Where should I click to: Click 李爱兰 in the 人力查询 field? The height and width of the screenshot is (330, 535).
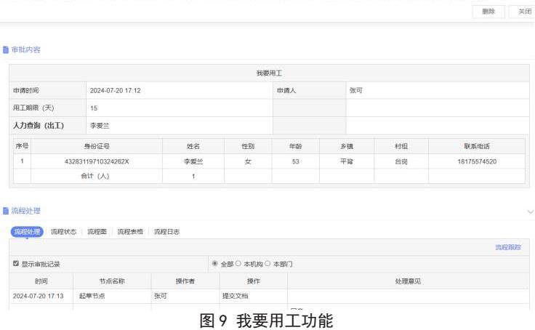pyautogui.click(x=97, y=126)
